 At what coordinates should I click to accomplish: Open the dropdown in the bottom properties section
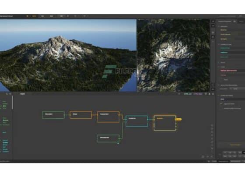[232, 99]
